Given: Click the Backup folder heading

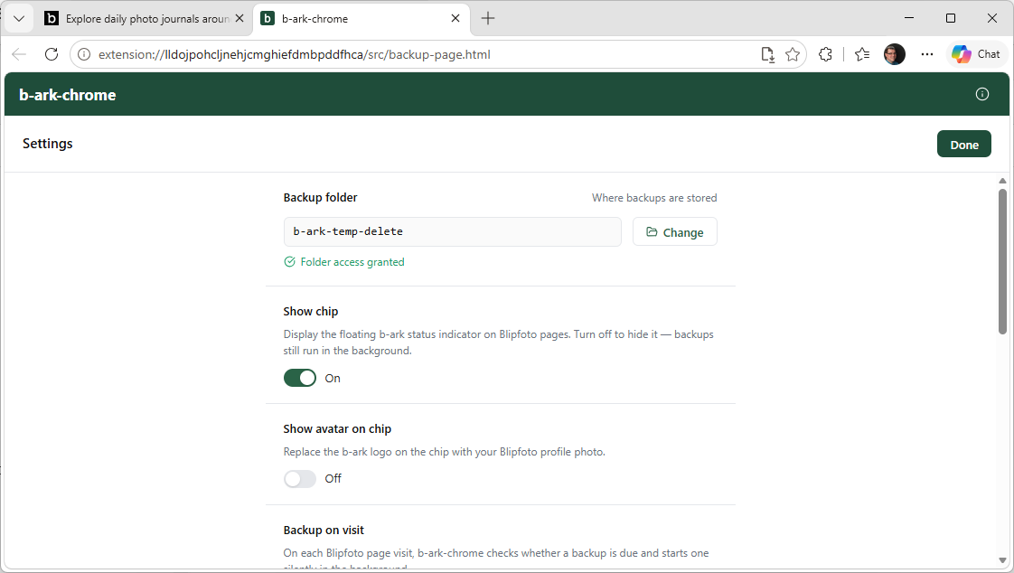Looking at the screenshot, I should (x=320, y=197).
